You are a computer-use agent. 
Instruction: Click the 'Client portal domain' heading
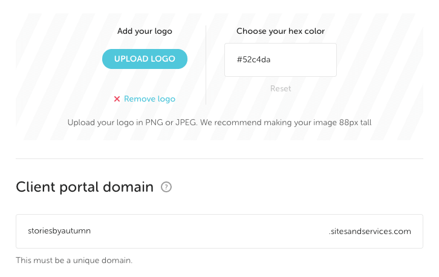(85, 187)
